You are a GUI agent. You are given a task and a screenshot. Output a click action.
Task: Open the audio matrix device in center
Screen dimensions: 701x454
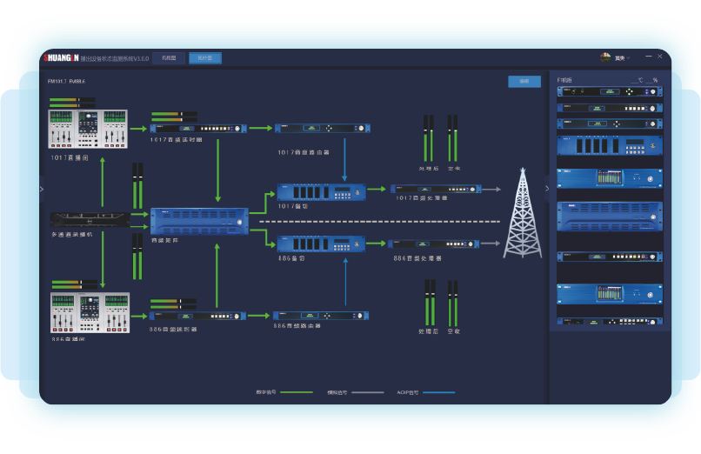pos(199,220)
